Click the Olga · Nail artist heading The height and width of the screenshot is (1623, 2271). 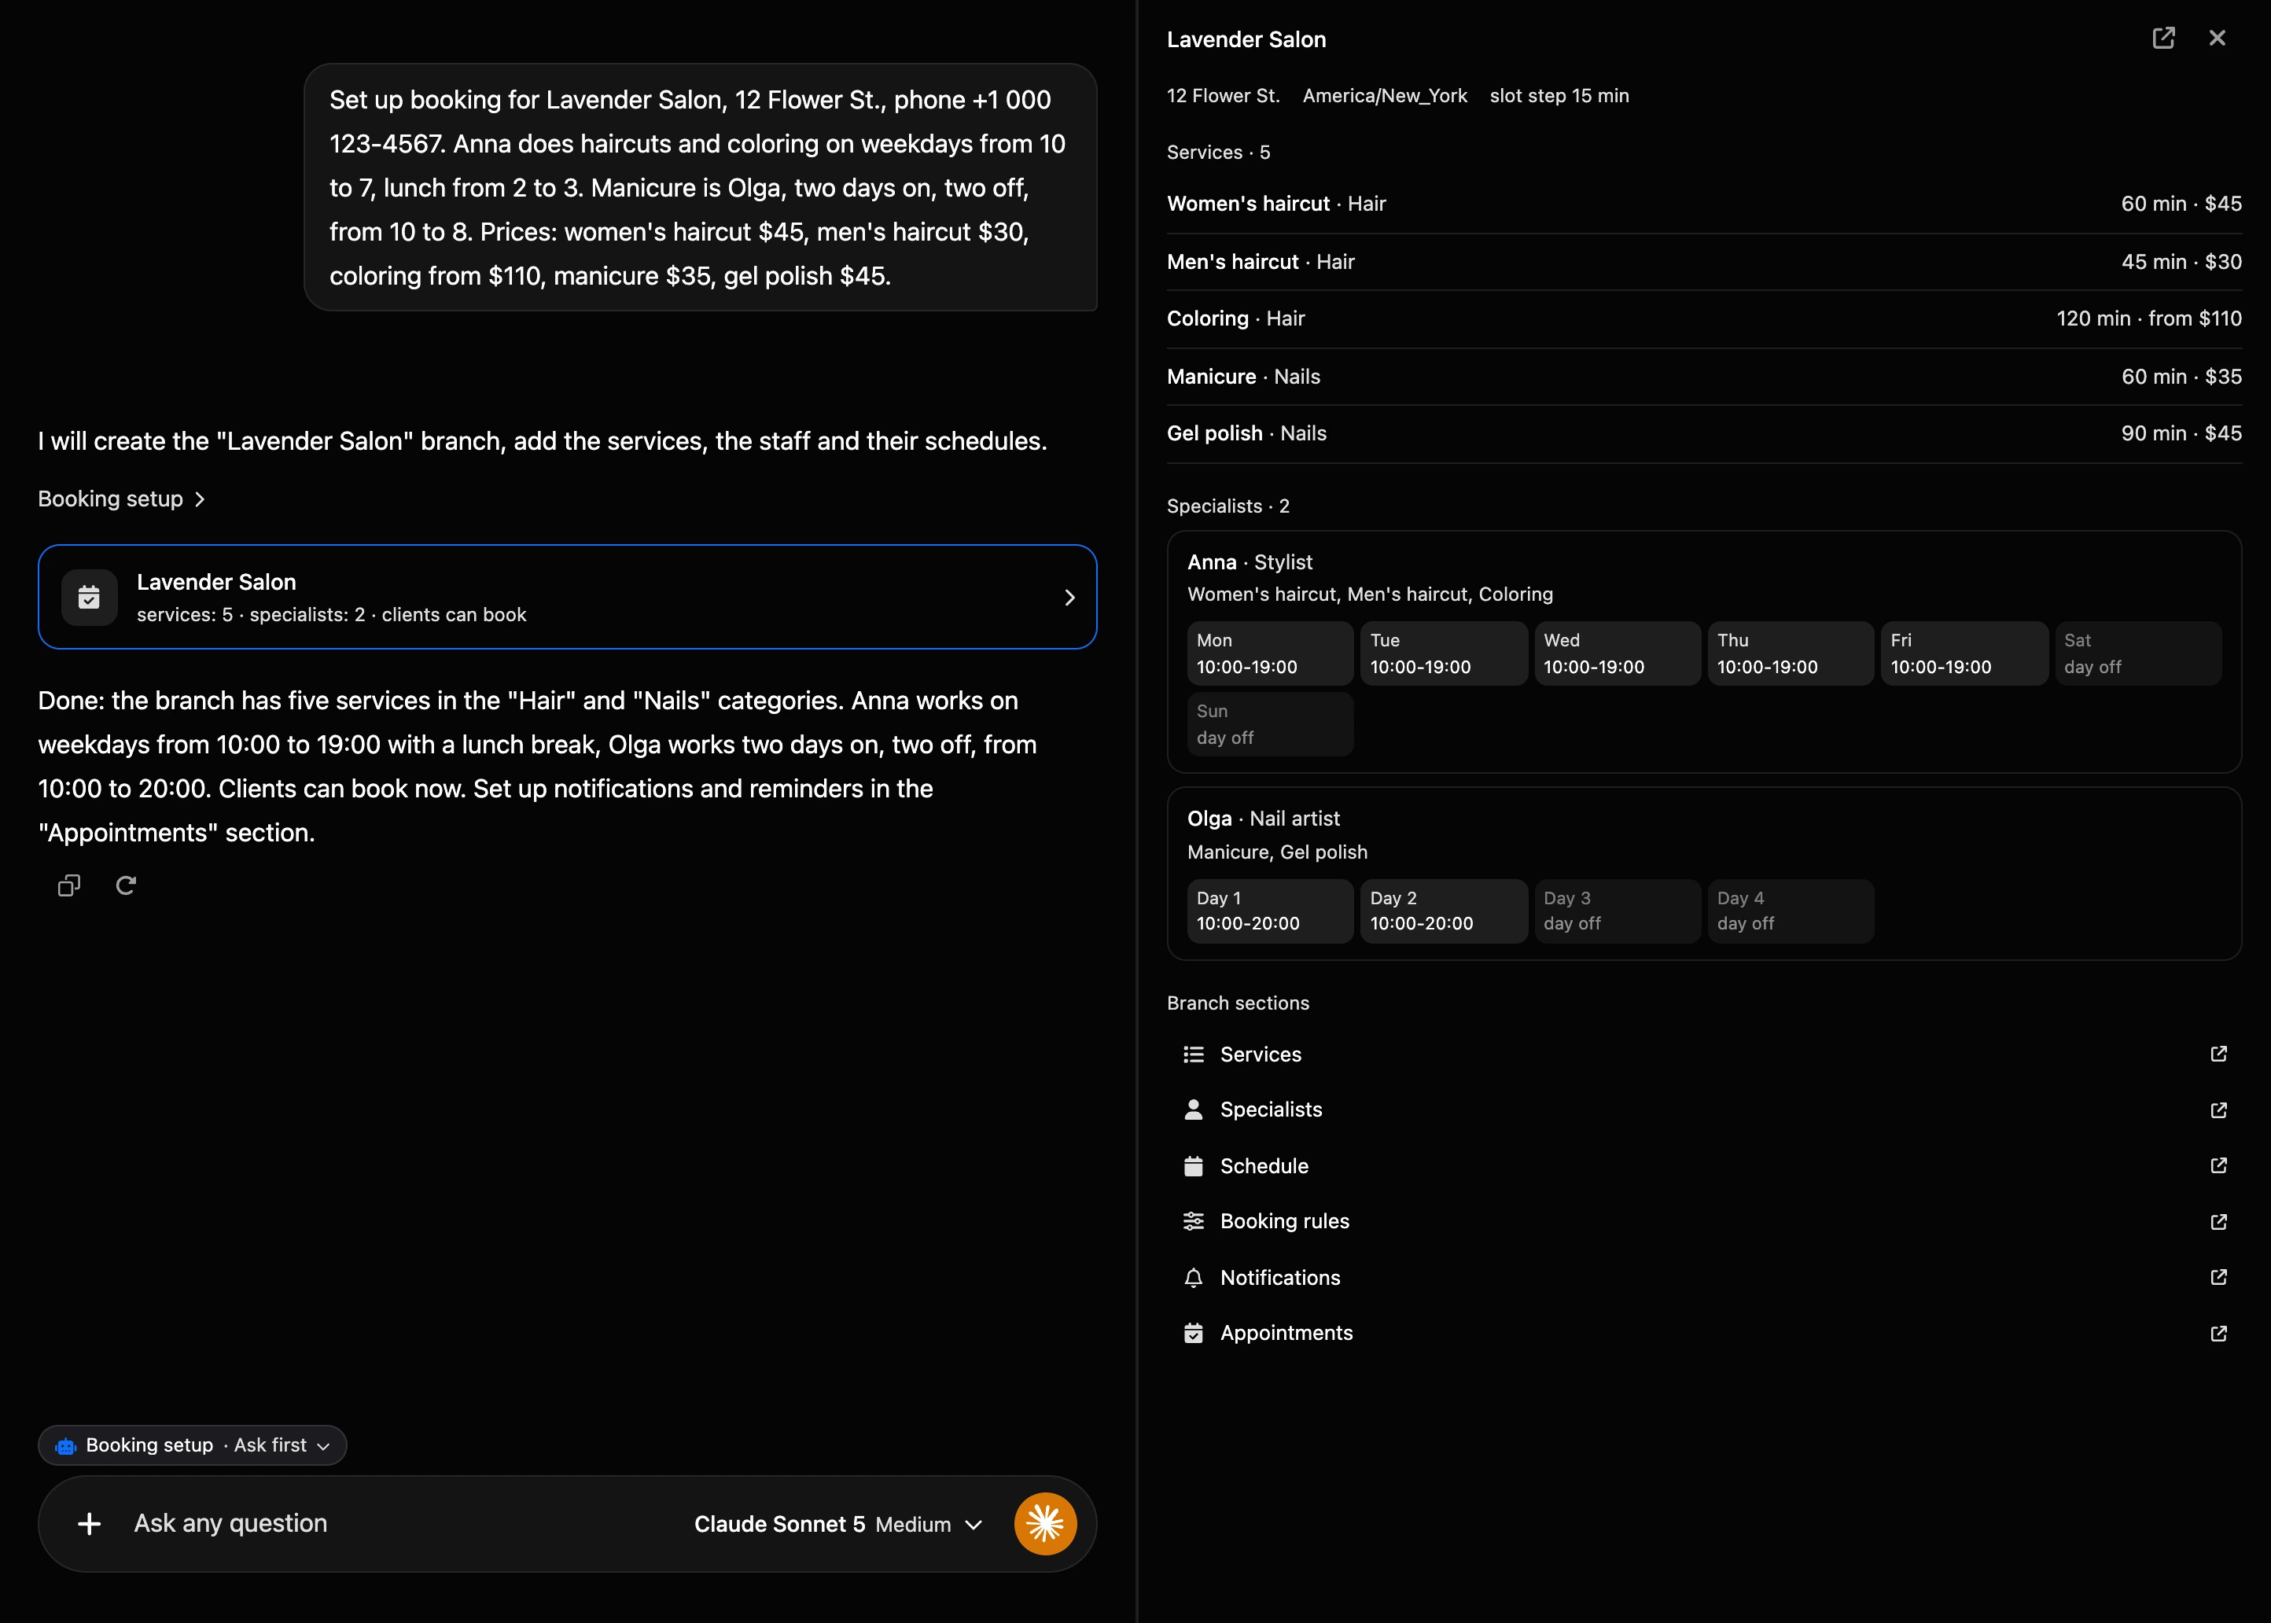(x=1263, y=819)
